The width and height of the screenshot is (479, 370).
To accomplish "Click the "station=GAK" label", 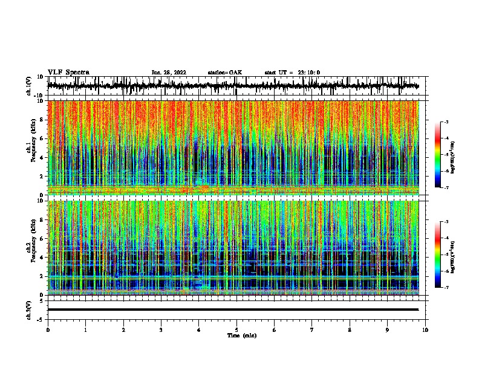I will (x=225, y=73).
